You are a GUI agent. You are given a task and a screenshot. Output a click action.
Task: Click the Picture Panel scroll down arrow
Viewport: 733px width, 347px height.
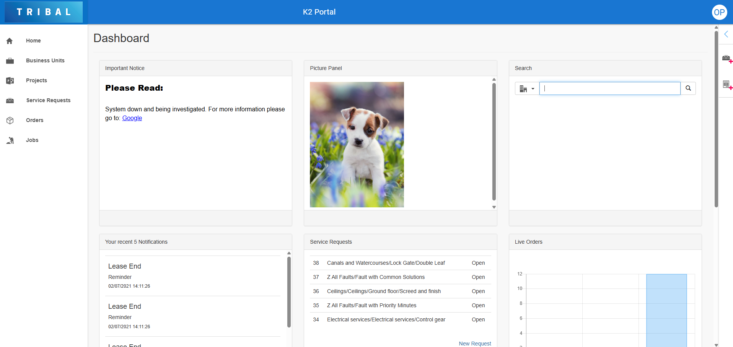tap(494, 207)
